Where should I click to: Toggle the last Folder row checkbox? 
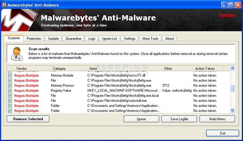point(10,111)
